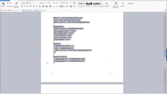Open the New Style menu
The image size is (167, 94).
tap(106, 4)
